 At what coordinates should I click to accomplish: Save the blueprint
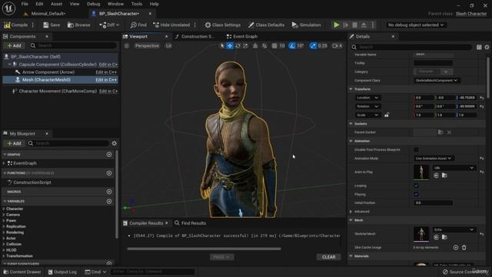pos(52,25)
